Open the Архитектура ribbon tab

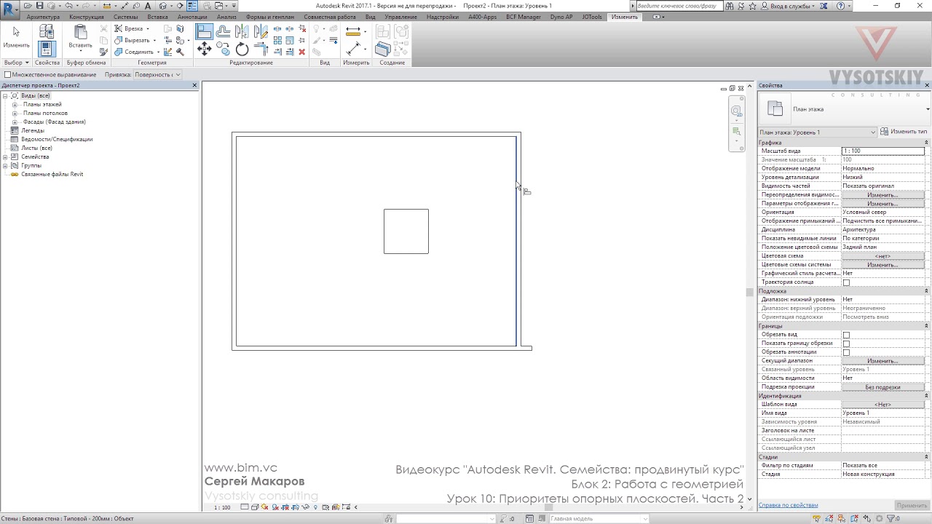43,17
